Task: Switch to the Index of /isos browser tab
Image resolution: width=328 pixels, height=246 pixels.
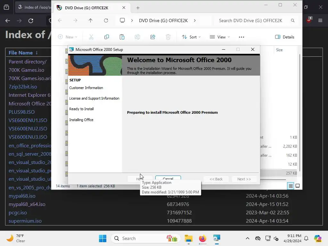Action: click(x=33, y=7)
